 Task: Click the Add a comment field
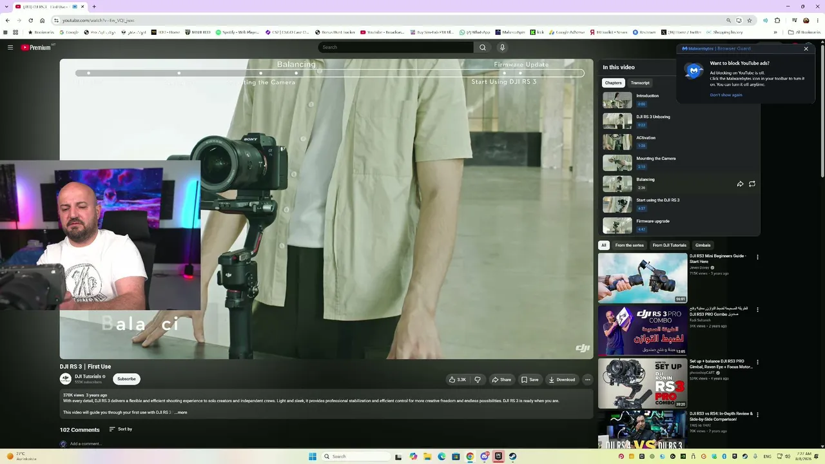pos(86,444)
